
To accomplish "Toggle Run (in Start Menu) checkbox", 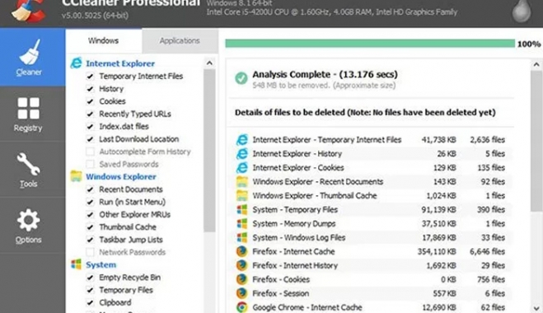I will point(90,202).
